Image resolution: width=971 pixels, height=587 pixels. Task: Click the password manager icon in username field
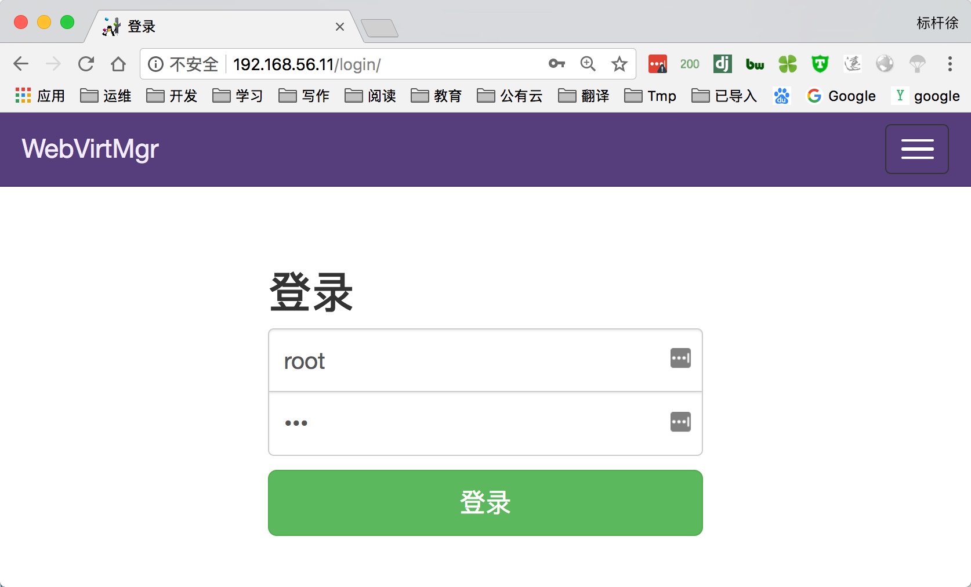click(x=680, y=358)
